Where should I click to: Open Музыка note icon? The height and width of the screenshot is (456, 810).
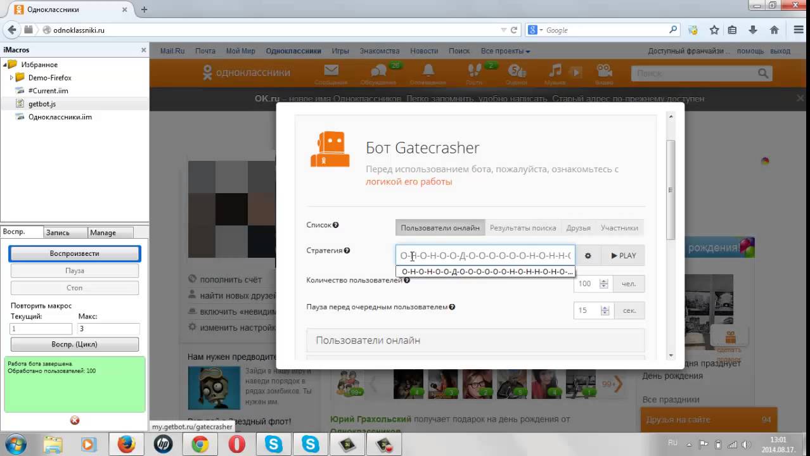556,70
